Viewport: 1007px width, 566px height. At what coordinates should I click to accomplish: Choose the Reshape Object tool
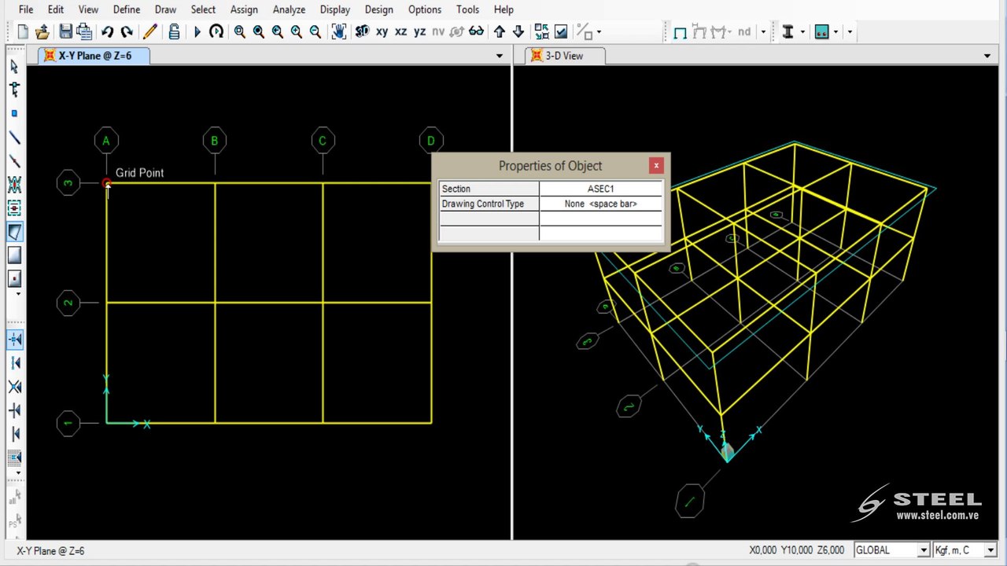tap(14, 90)
